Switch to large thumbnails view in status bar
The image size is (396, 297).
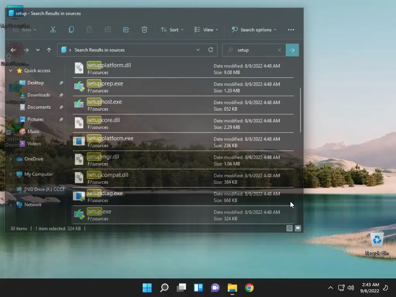pyautogui.click(x=298, y=228)
